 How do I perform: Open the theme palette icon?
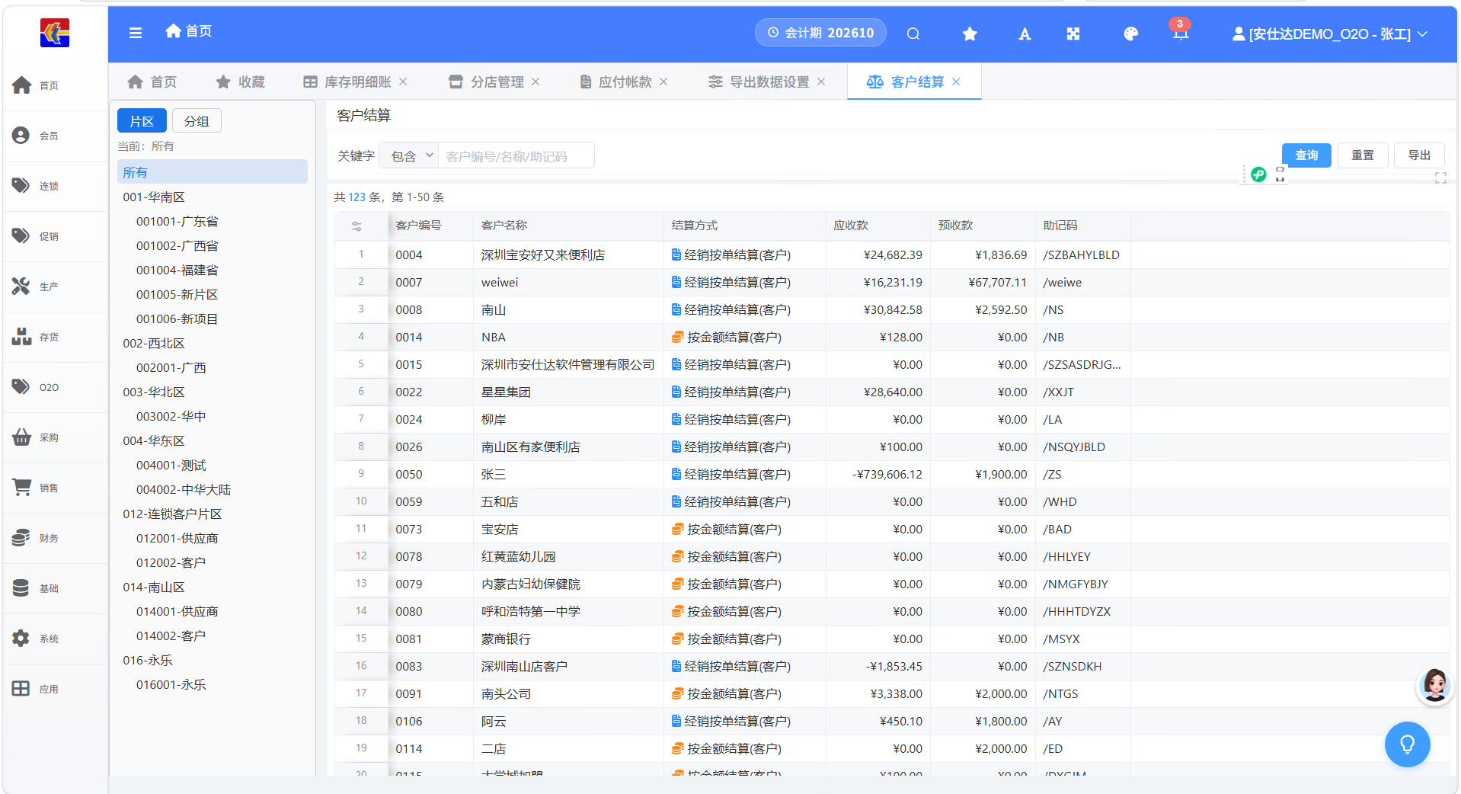pos(1130,34)
